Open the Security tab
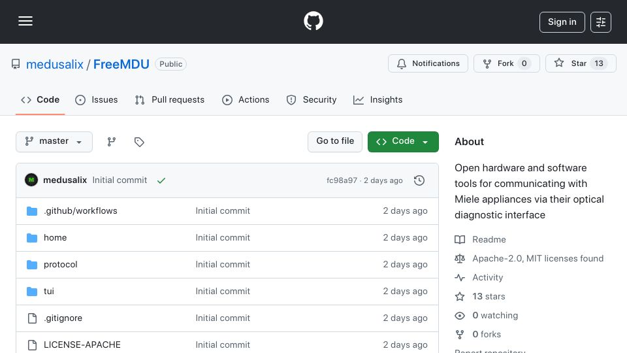 tap(312, 99)
